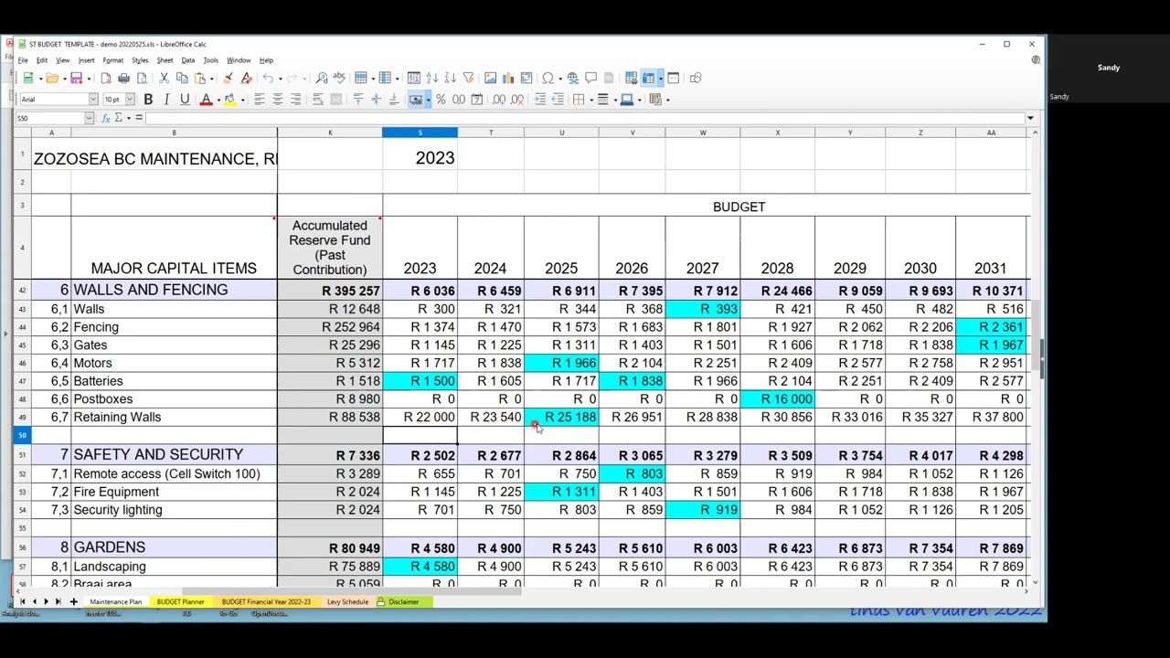Switch to BUDGET Planner sheet tab
The image size is (1170, 658).
(180, 601)
